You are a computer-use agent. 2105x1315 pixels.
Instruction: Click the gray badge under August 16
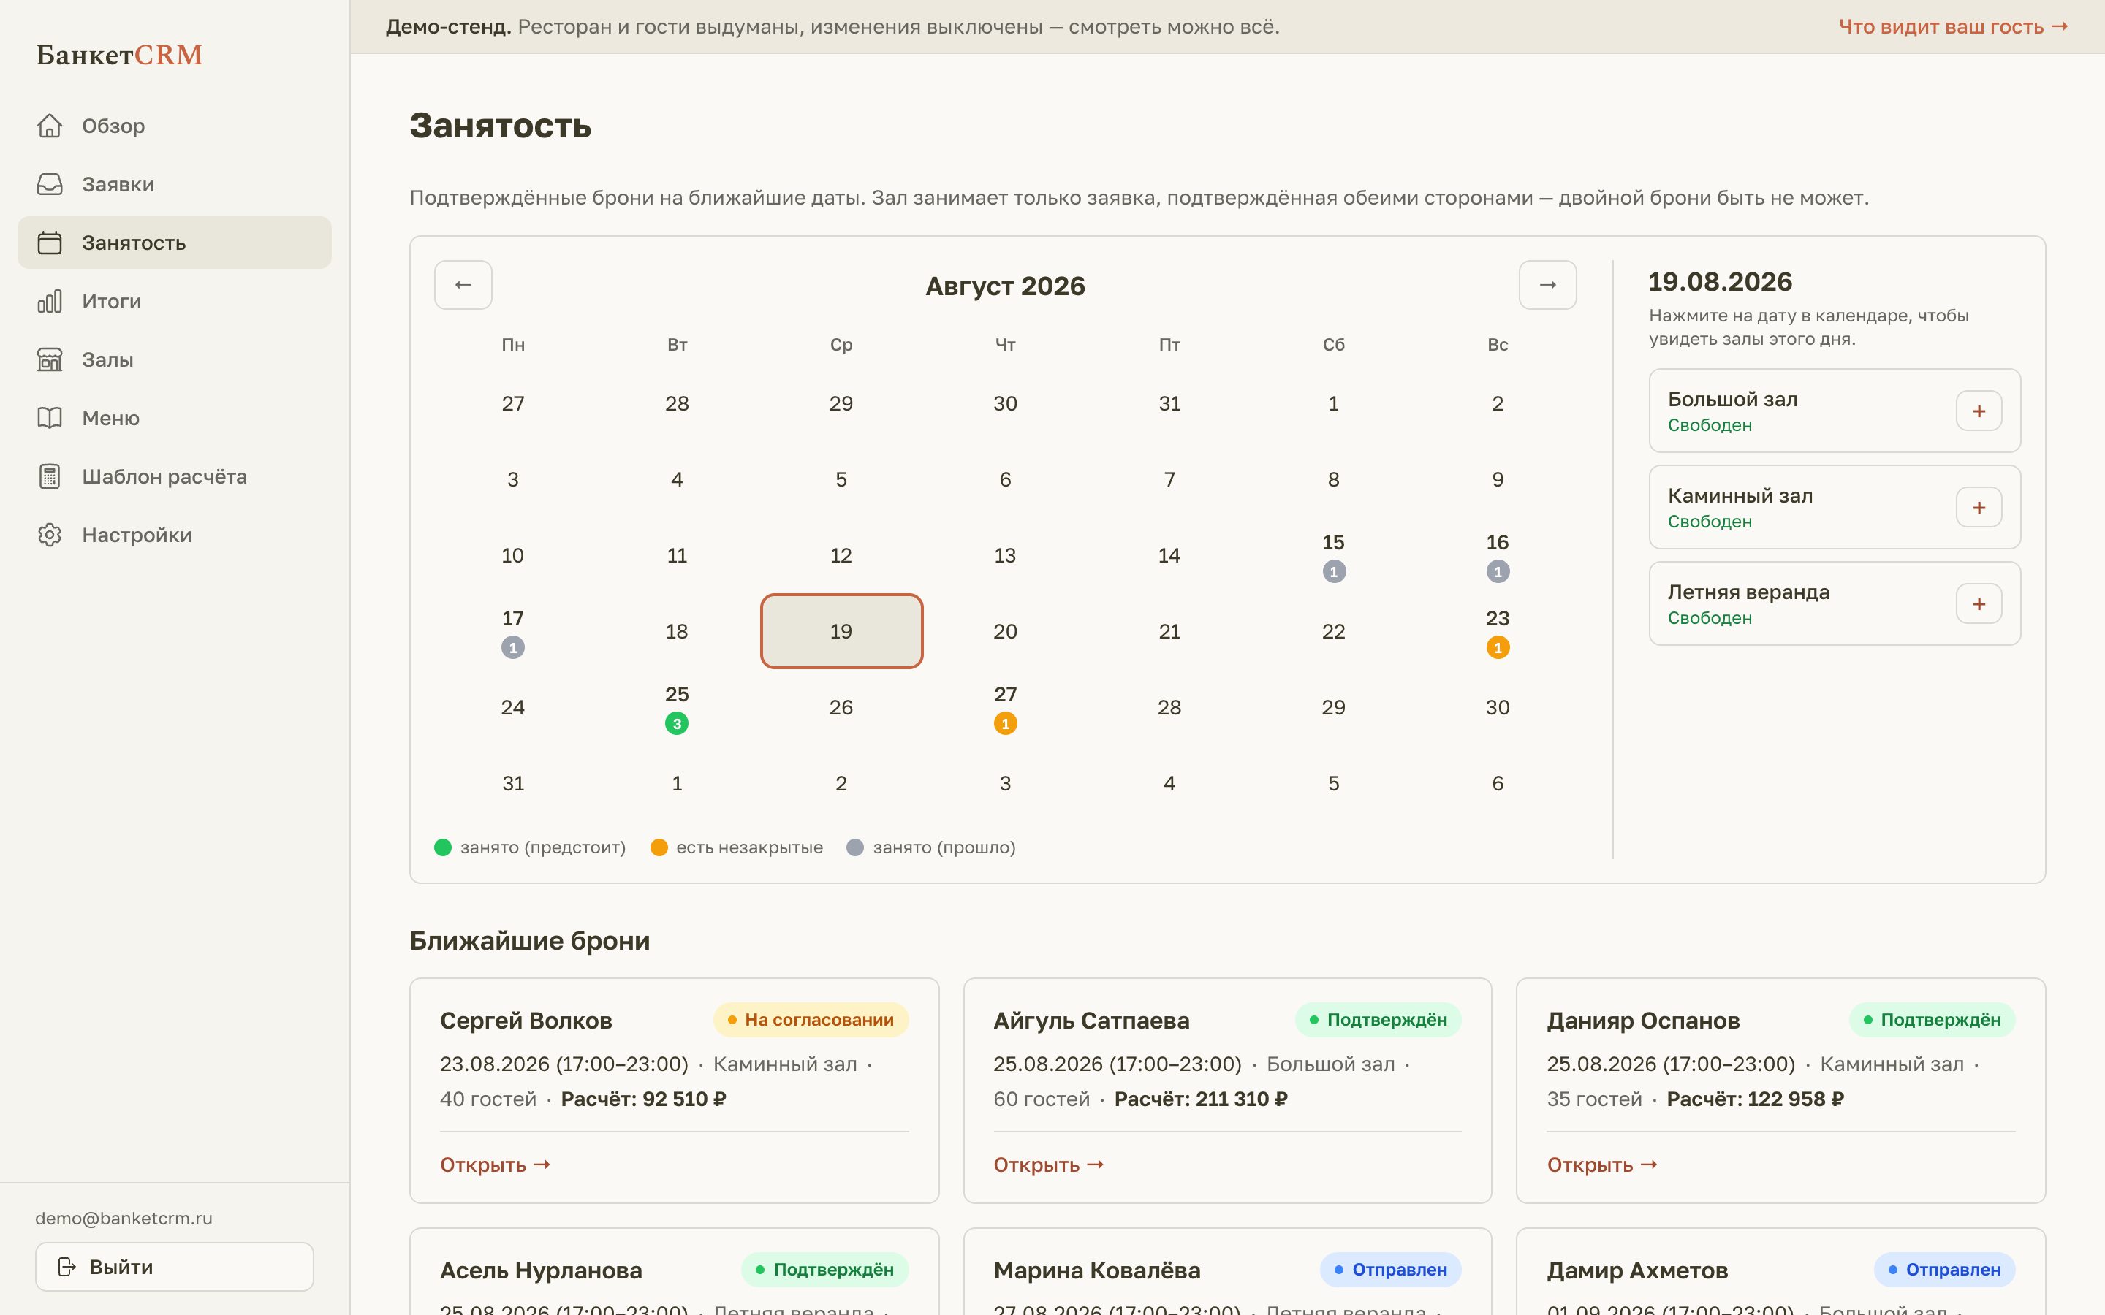point(1498,571)
